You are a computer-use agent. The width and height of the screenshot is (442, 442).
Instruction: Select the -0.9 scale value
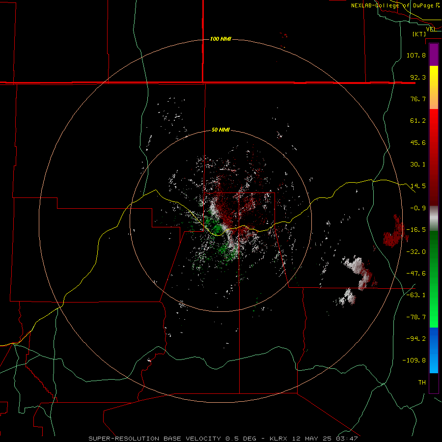point(418,208)
